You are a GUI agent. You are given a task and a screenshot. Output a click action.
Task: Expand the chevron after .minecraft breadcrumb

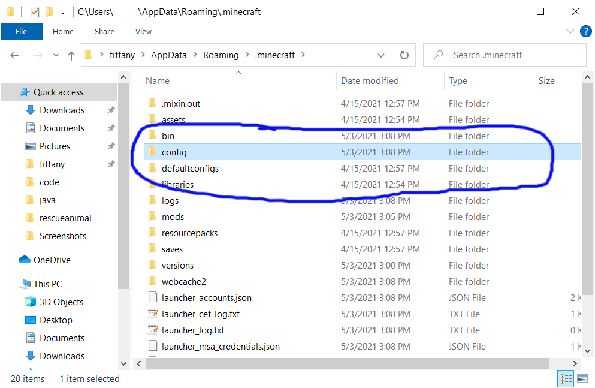tap(303, 55)
